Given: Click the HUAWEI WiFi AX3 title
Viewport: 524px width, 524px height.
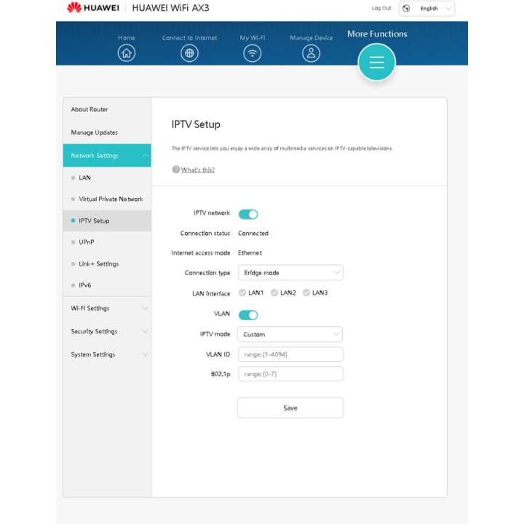Looking at the screenshot, I should 170,8.
